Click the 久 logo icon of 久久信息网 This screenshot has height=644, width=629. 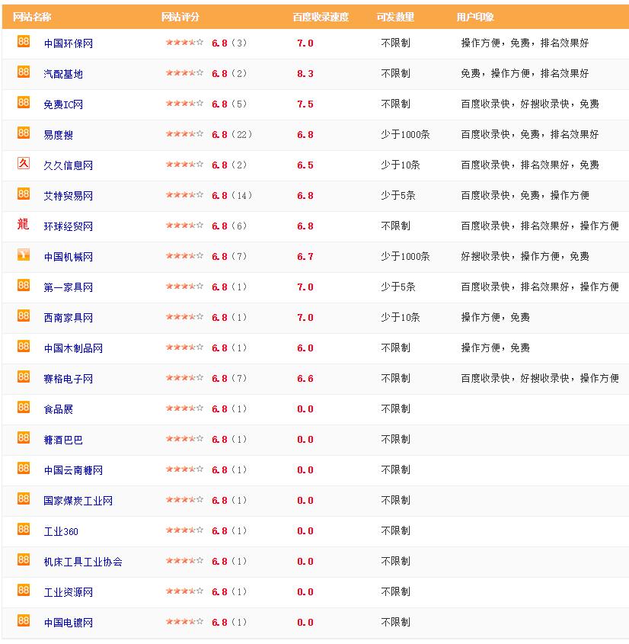pyautogui.click(x=24, y=163)
